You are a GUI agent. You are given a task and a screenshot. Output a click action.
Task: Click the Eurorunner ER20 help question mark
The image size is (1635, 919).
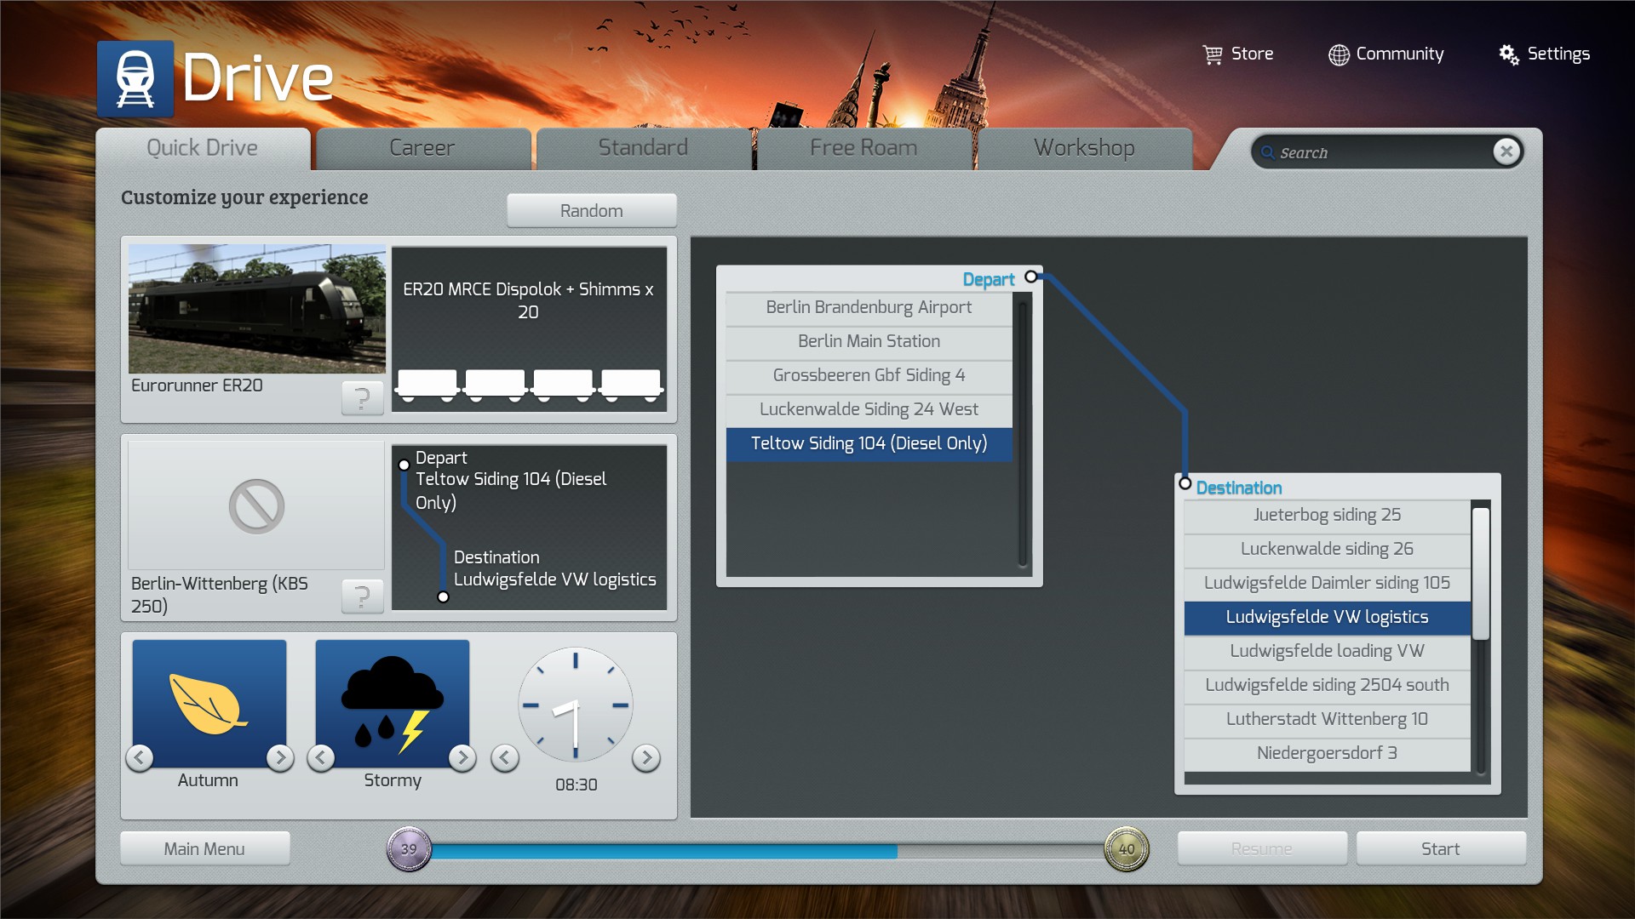pyautogui.click(x=362, y=397)
